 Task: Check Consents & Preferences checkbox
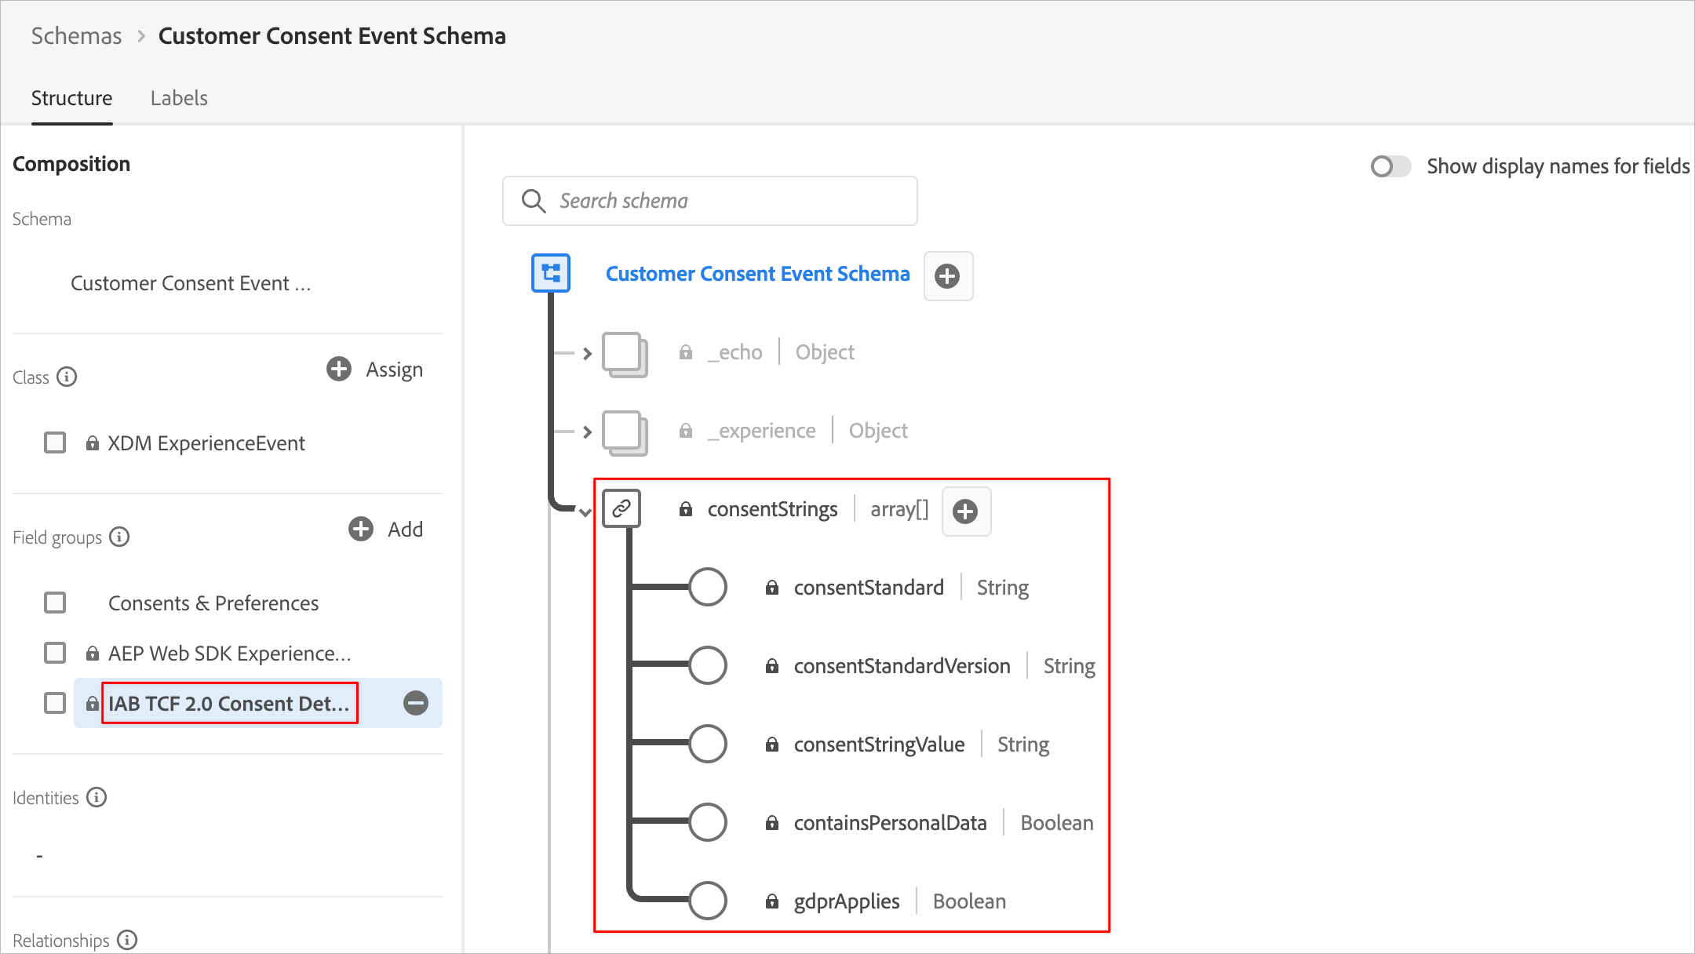click(x=55, y=603)
